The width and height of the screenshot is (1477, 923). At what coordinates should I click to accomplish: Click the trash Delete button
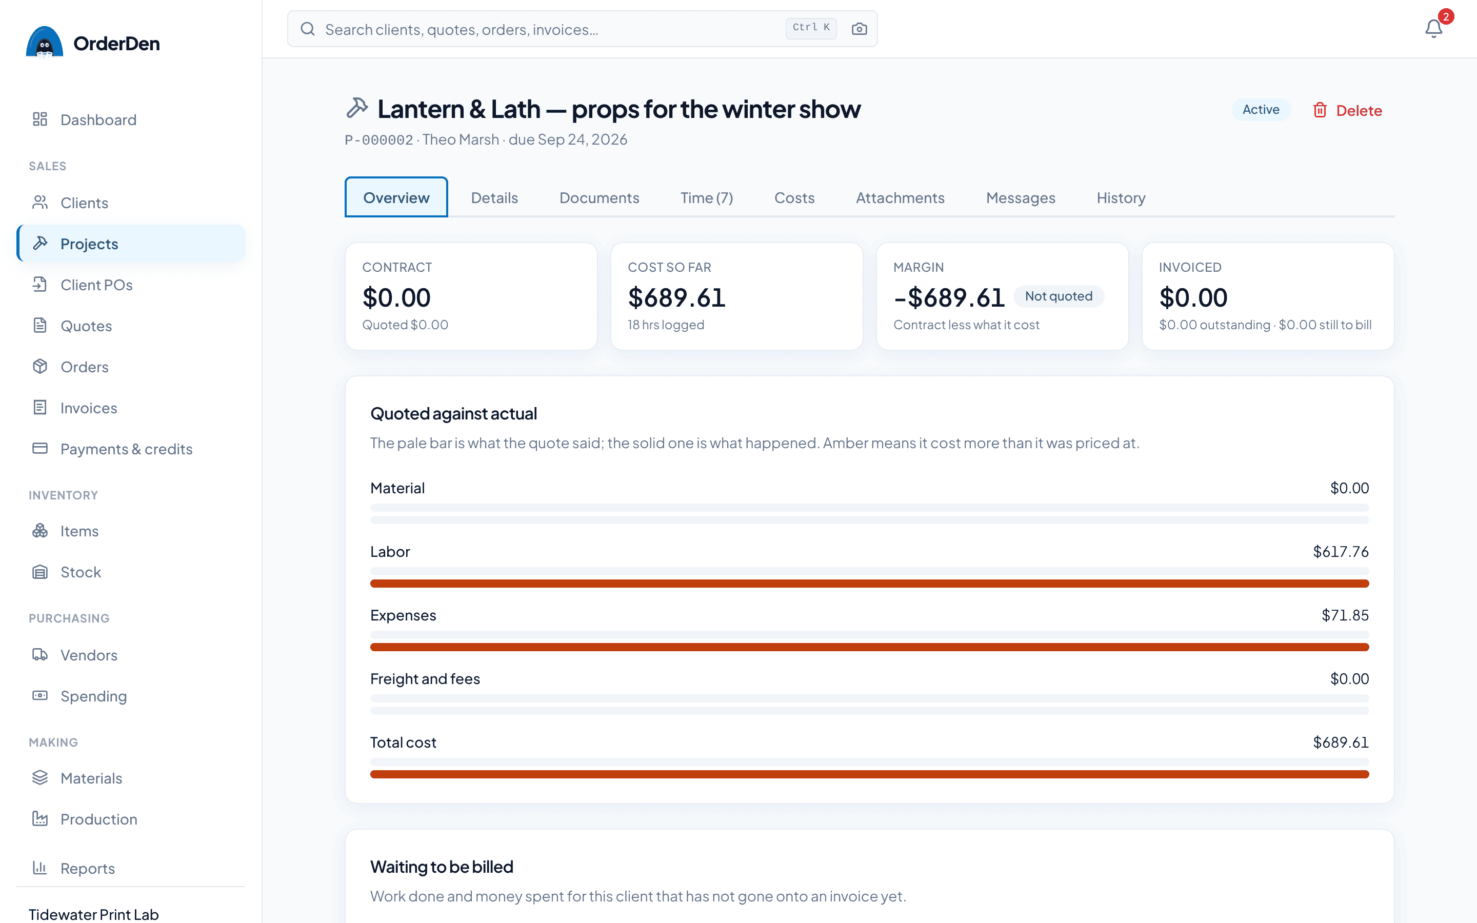click(x=1347, y=110)
